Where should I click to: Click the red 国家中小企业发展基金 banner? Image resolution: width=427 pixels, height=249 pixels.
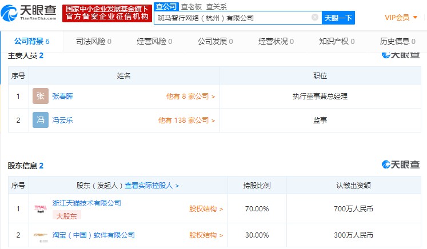[107, 13]
